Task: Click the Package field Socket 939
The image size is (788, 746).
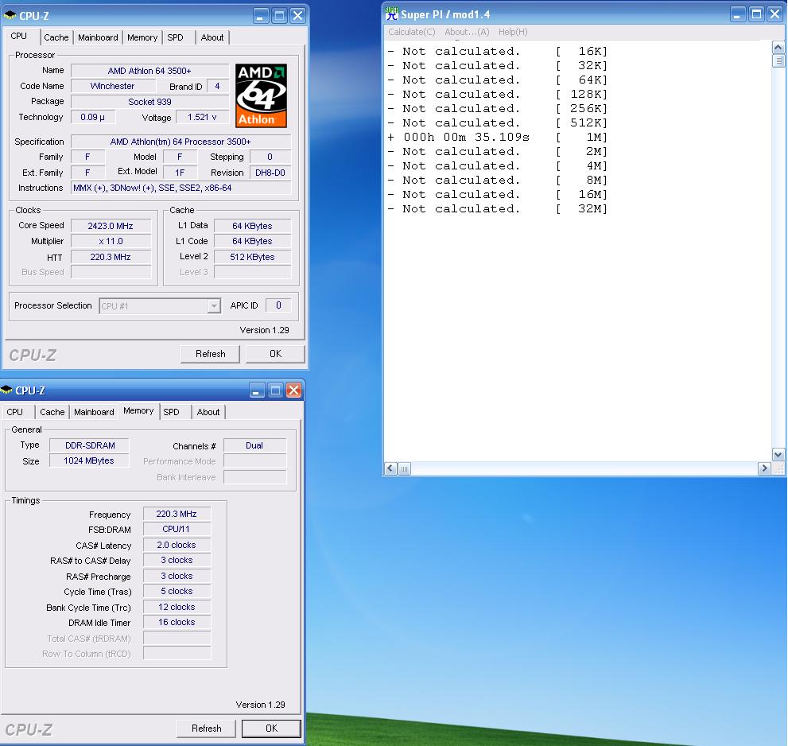Action: point(149,102)
